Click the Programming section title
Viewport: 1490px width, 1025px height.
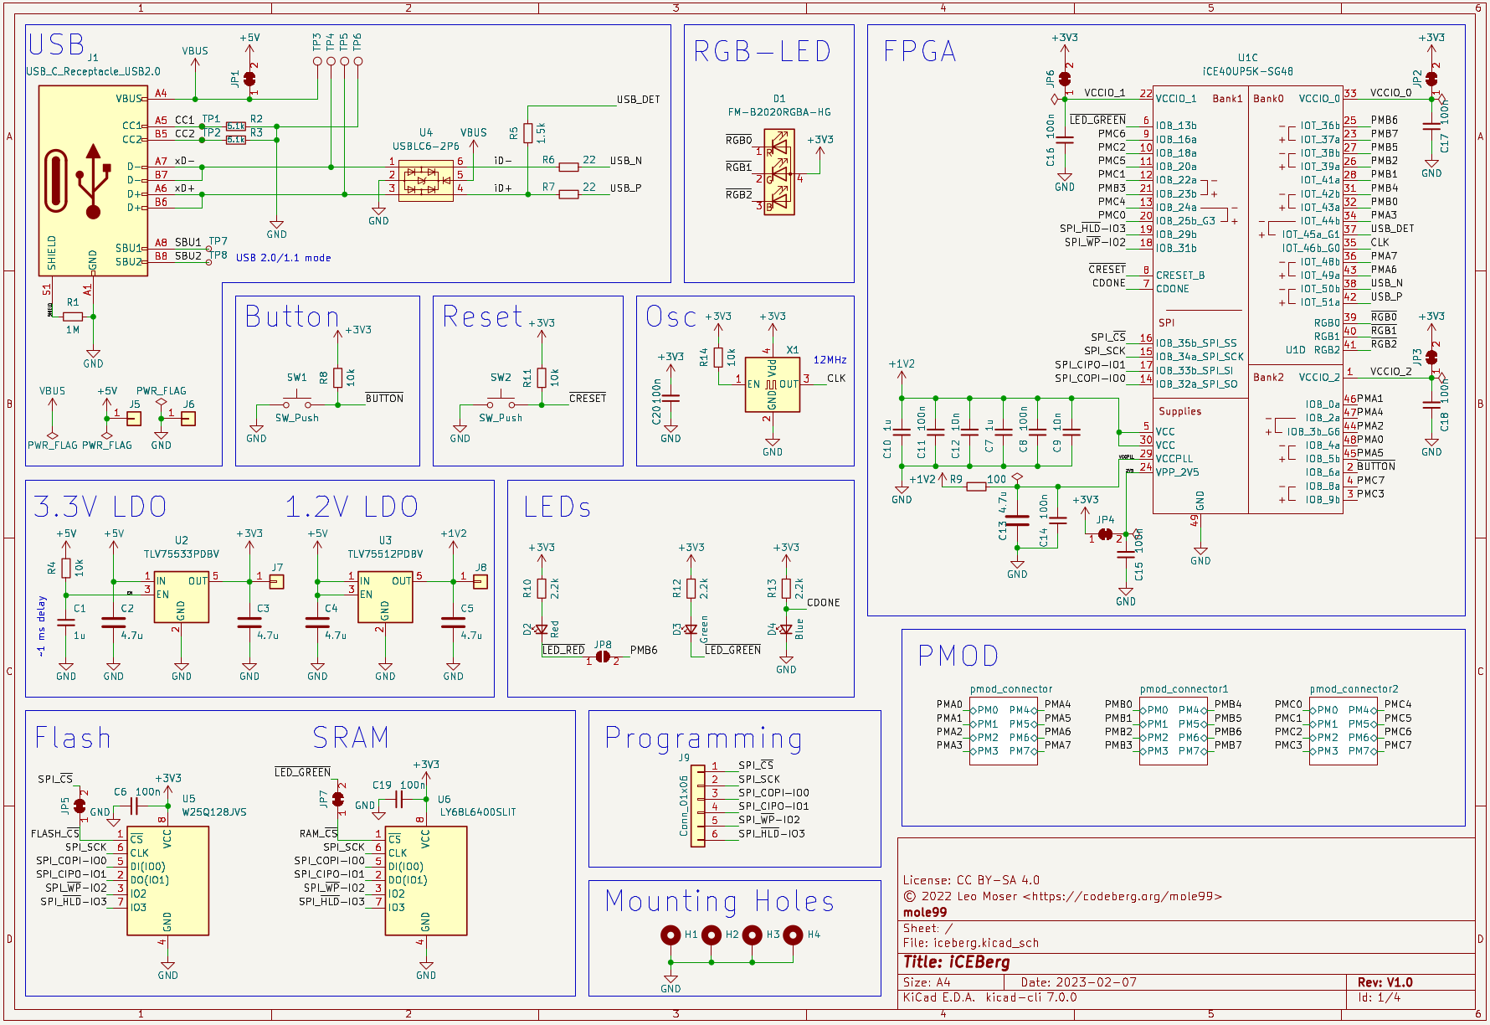click(704, 738)
